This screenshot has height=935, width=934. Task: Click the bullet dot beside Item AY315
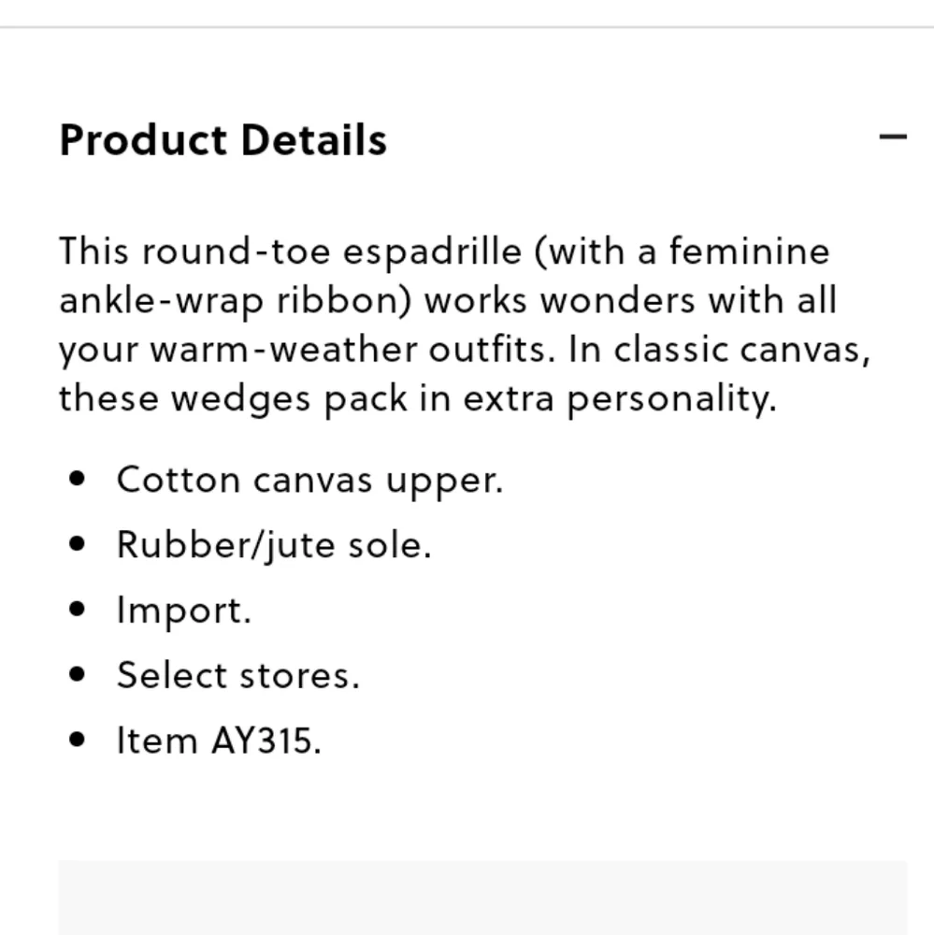(x=77, y=740)
